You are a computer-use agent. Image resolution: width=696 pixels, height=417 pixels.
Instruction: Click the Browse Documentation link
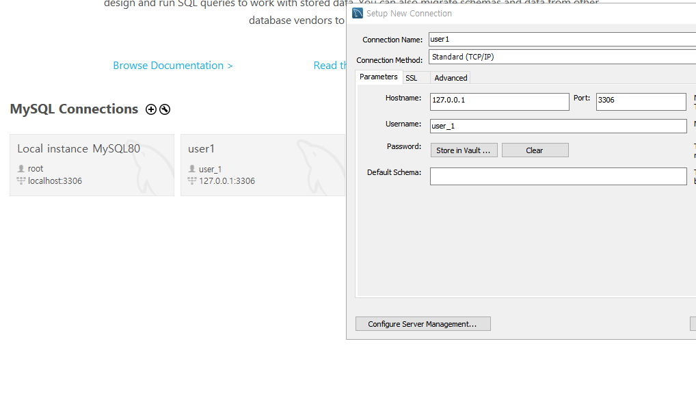pyautogui.click(x=173, y=65)
